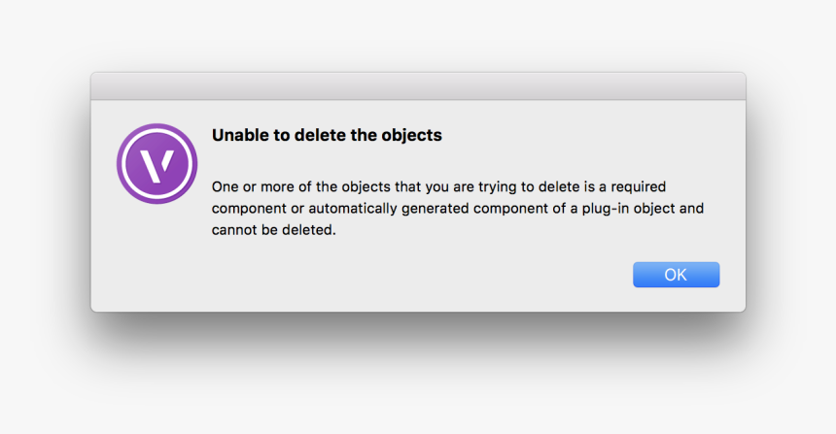Click the word "and" ending the second line
836x434 pixels.
point(690,209)
